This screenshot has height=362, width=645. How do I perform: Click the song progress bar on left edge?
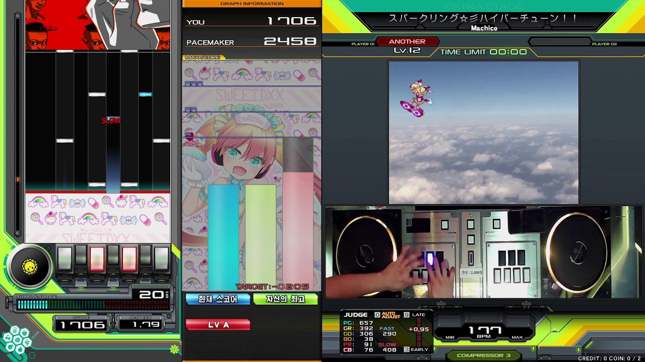[x=18, y=124]
